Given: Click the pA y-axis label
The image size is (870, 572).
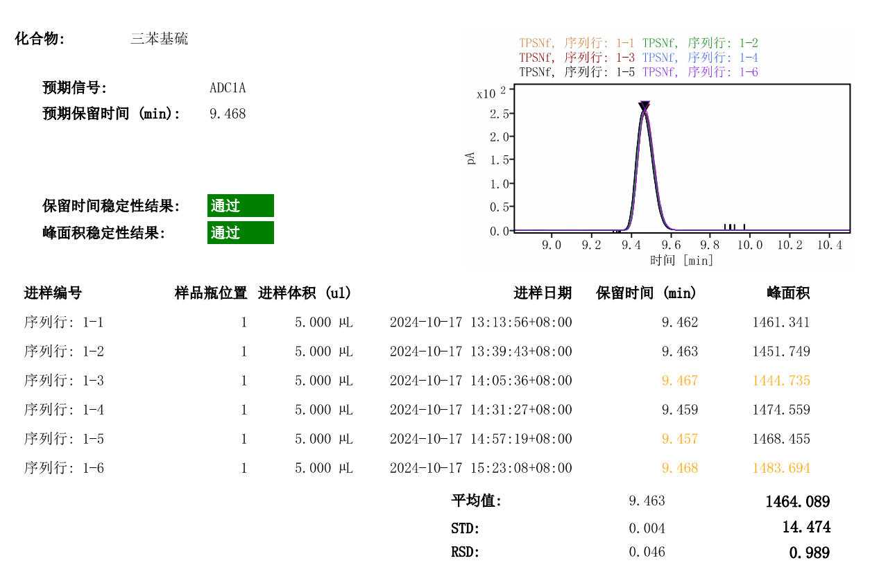Looking at the screenshot, I should (x=471, y=157).
